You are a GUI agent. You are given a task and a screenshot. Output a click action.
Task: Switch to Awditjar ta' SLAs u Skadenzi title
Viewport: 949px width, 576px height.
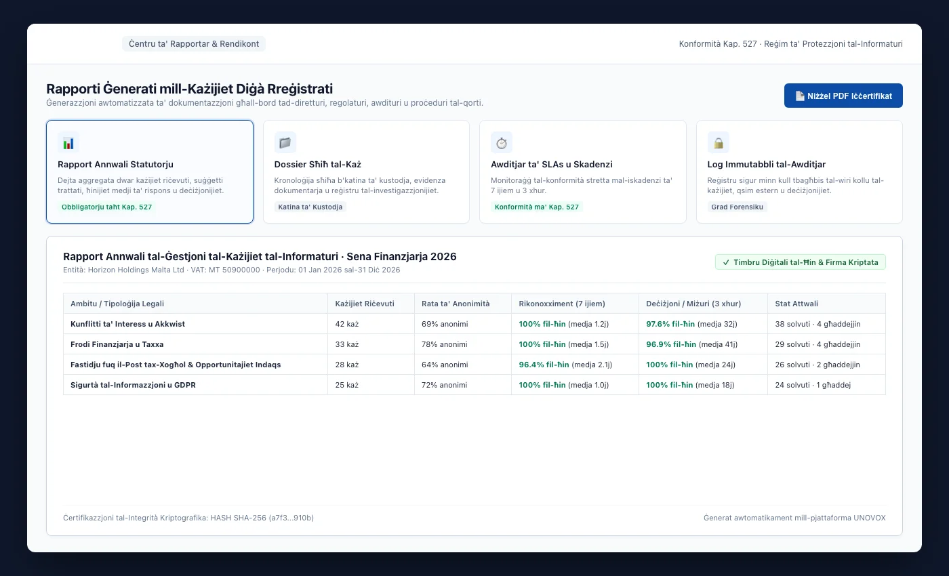click(552, 165)
